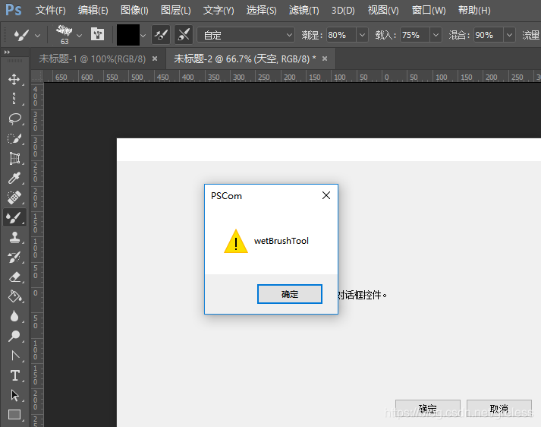Open the 自定 blending preset dropdown
This screenshot has height=427, width=541.
click(x=246, y=35)
